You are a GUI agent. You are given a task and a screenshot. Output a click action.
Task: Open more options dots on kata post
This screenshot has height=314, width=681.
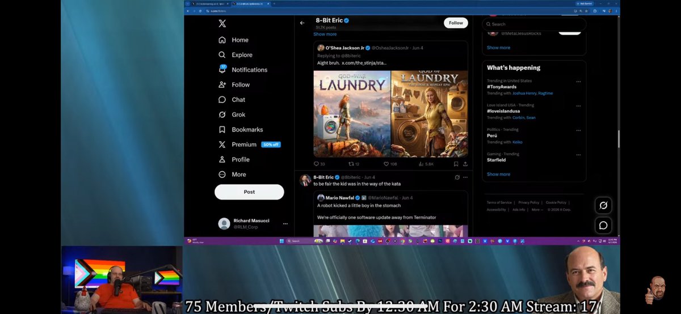(465, 177)
